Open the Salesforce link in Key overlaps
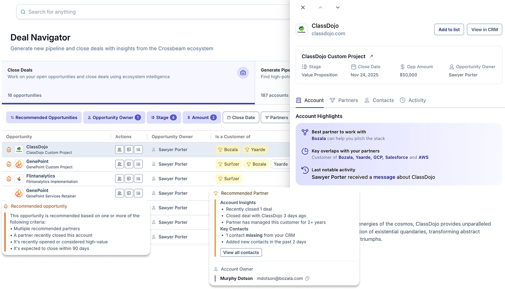The height and width of the screenshot is (289, 505). click(396, 158)
